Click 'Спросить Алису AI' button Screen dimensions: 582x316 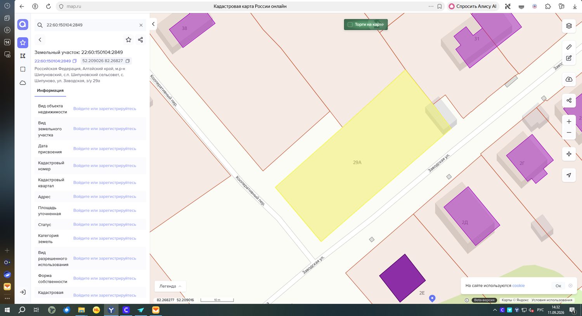473,6
